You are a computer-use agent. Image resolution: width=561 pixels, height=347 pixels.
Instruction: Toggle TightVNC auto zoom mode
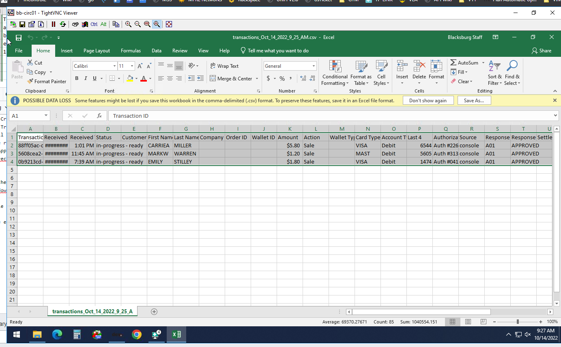pos(156,24)
